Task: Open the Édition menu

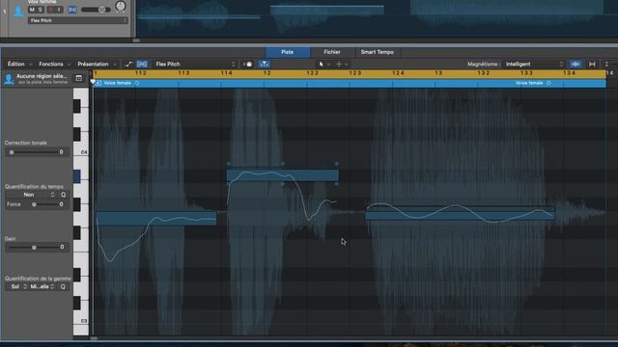Action: click(18, 65)
